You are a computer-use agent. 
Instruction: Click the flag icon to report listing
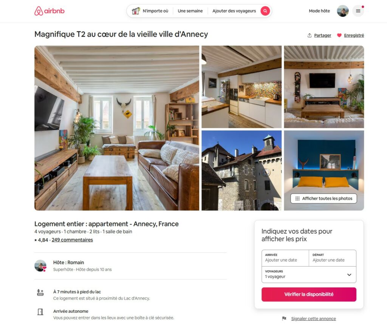(x=284, y=318)
